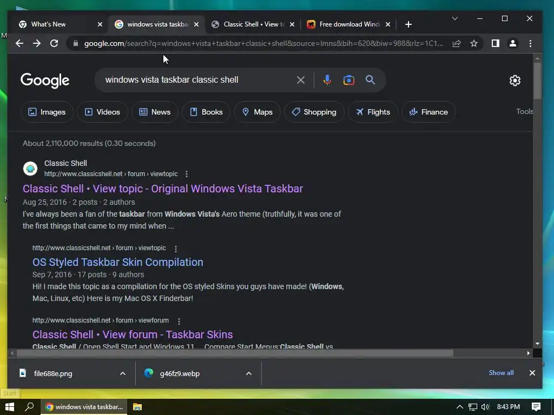Filter results by Images

[47, 112]
